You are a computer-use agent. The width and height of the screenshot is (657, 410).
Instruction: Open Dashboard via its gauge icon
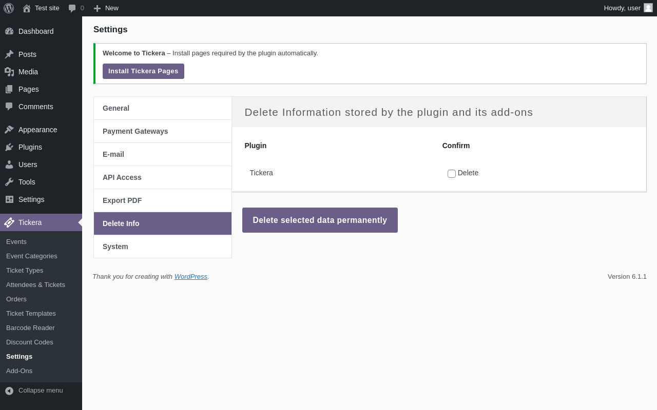(9, 31)
